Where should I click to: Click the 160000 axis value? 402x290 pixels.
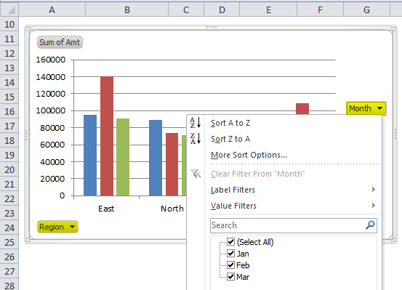pyautogui.click(x=51, y=60)
